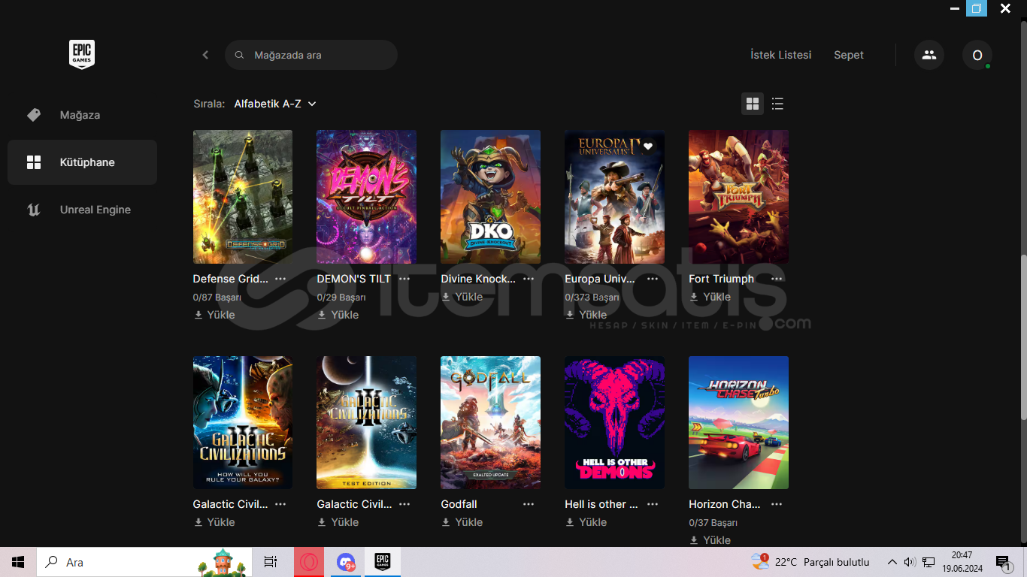Image resolution: width=1027 pixels, height=577 pixels.
Task: Open the Fort Triumph cover thumbnail
Action: pyautogui.click(x=738, y=197)
